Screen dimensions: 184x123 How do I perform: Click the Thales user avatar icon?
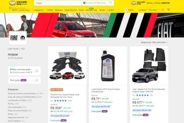[126, 10]
